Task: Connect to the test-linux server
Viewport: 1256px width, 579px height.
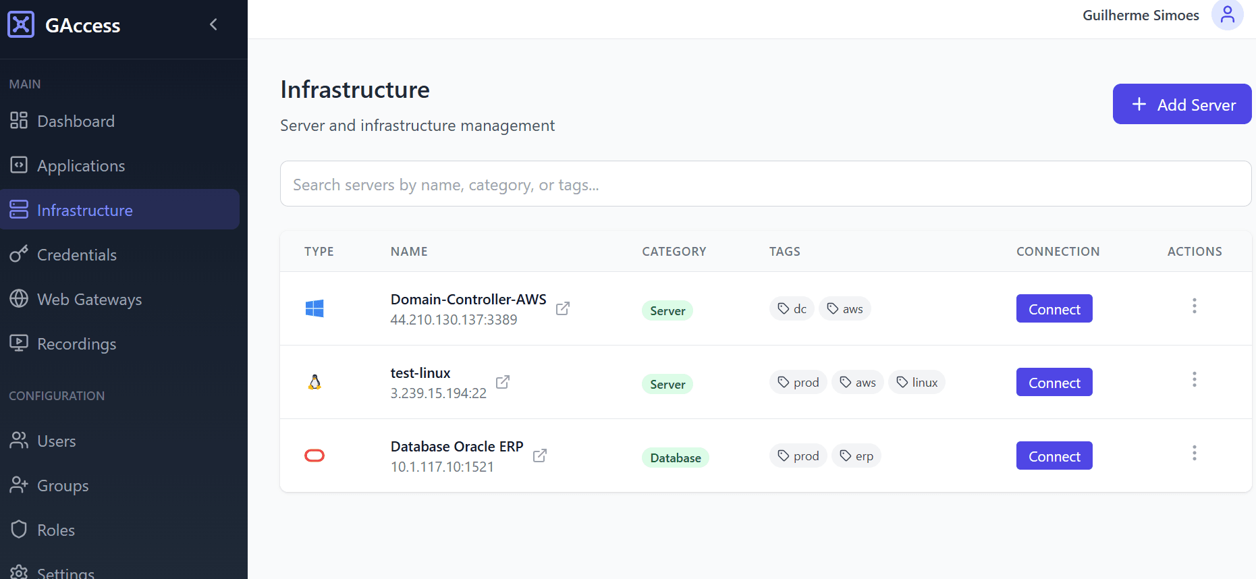Action: tap(1054, 383)
